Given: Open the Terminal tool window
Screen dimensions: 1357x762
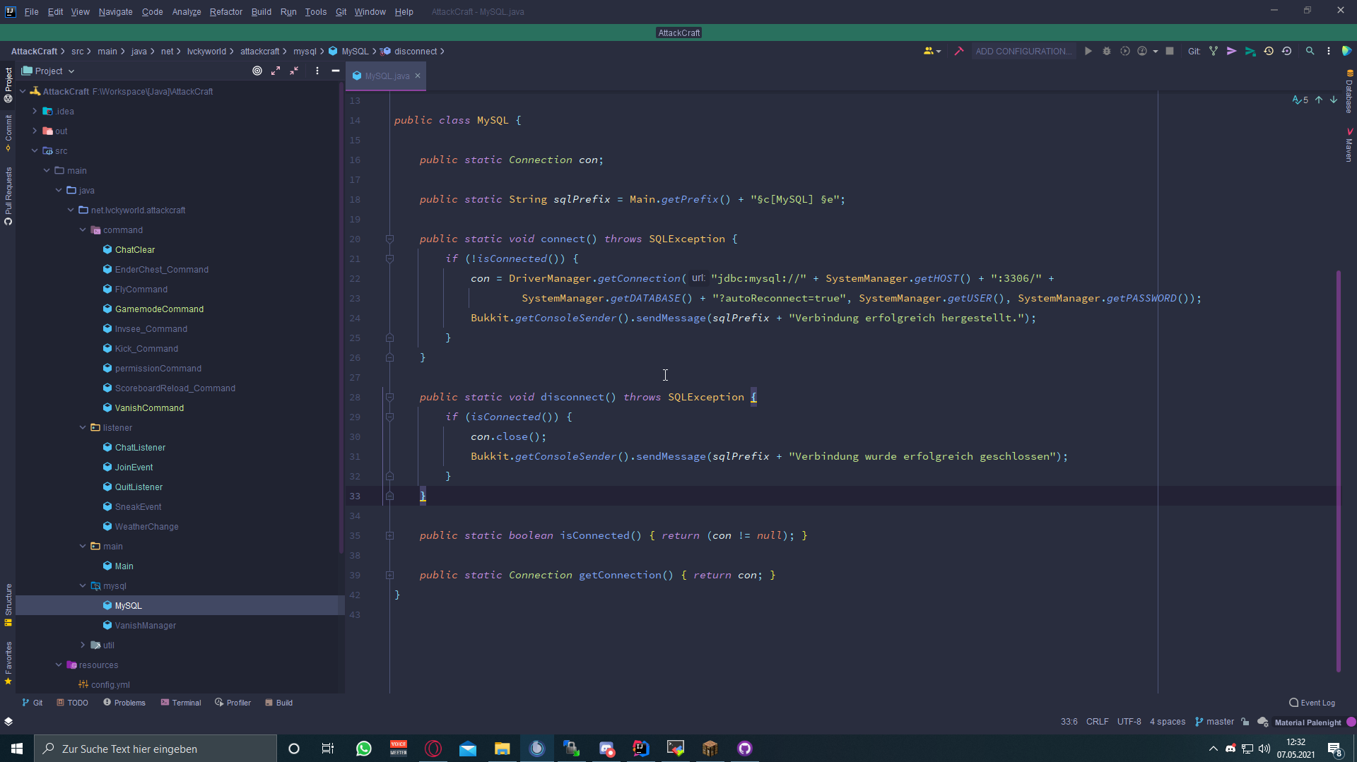Looking at the screenshot, I should pos(181,703).
